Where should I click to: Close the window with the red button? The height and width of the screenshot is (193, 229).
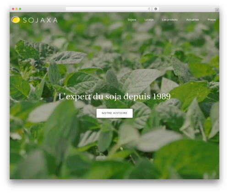pos(13,9)
